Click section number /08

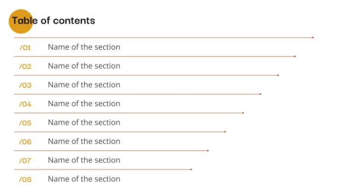pos(25,180)
